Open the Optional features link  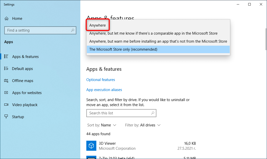pyautogui.click(x=101, y=80)
